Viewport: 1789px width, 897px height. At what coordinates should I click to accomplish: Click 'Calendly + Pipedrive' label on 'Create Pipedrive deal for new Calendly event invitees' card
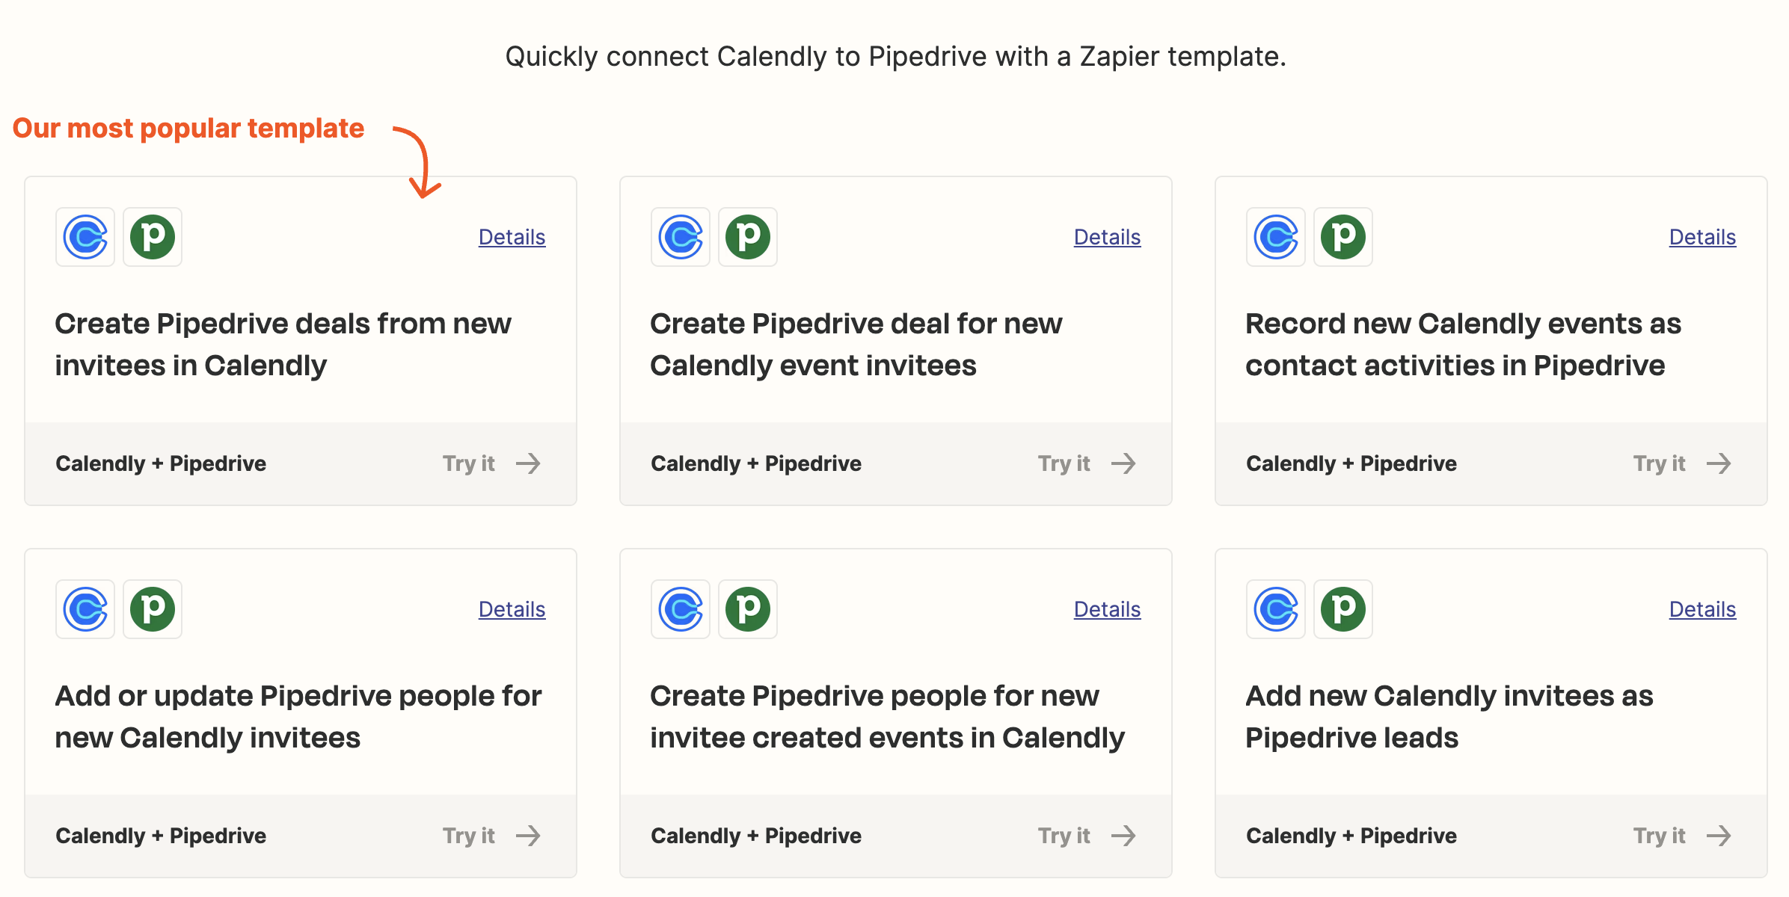point(756,463)
